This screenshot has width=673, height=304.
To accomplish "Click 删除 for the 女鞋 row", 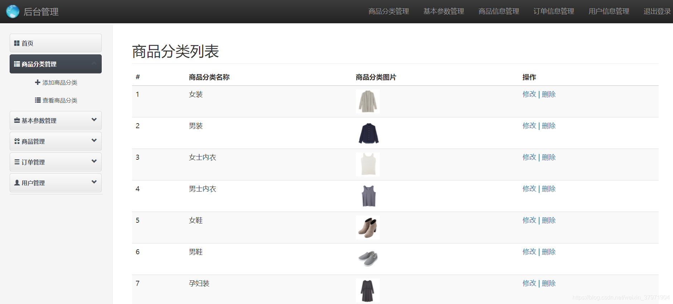I will click(x=549, y=220).
